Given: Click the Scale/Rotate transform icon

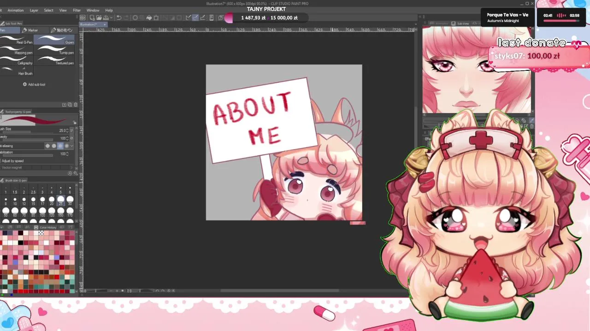Looking at the screenshot, I should [x=156, y=17].
